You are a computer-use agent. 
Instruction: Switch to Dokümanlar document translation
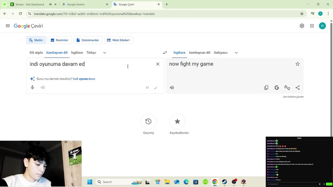[x=88, y=40]
